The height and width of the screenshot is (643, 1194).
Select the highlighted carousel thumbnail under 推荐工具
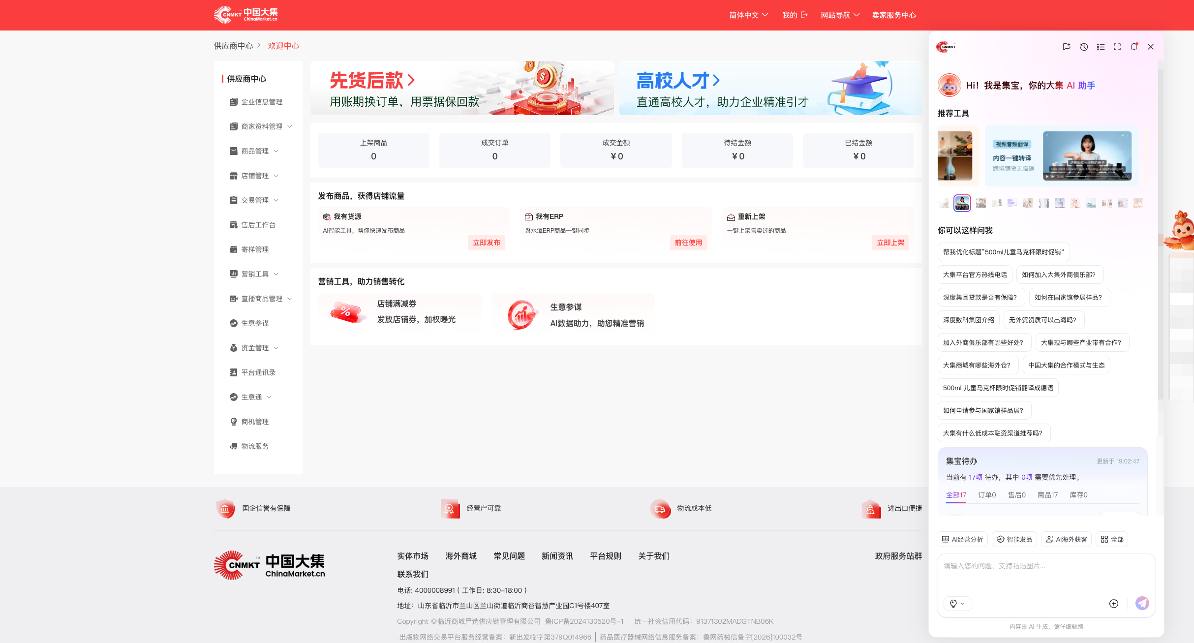pyautogui.click(x=962, y=203)
